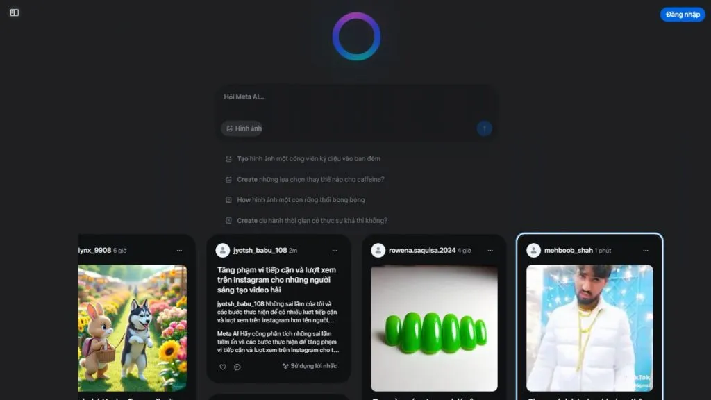This screenshot has height=400, width=711.
Task: Click the 1 phút timestamp on mehboob_shah post
Action: pos(603,250)
